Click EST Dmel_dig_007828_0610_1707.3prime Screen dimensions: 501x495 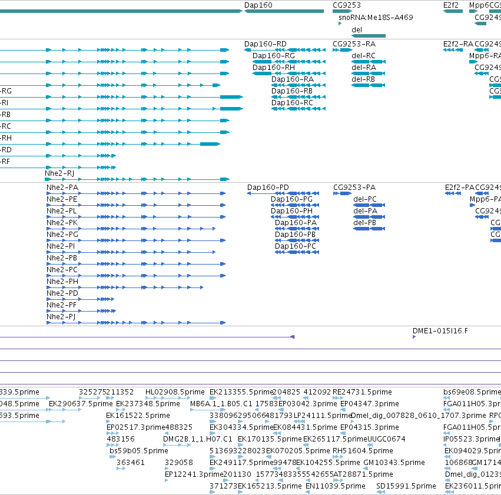coord(419,416)
